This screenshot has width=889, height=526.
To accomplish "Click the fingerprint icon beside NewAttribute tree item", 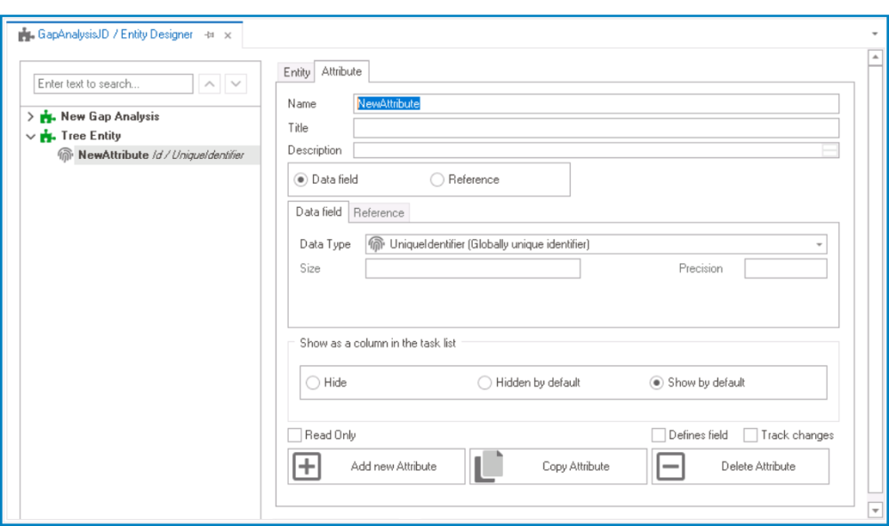I will point(66,155).
